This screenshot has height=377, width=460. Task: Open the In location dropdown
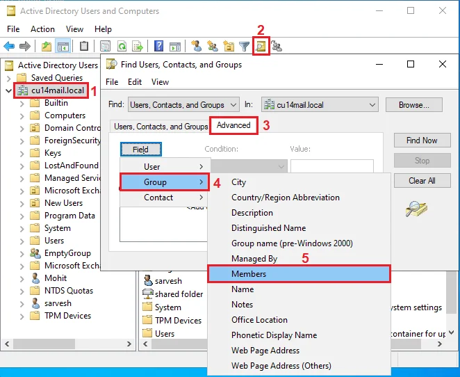[320, 105]
